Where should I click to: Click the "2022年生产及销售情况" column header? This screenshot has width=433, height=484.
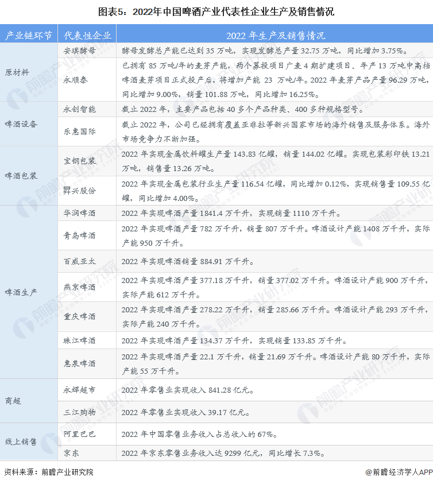click(x=275, y=35)
